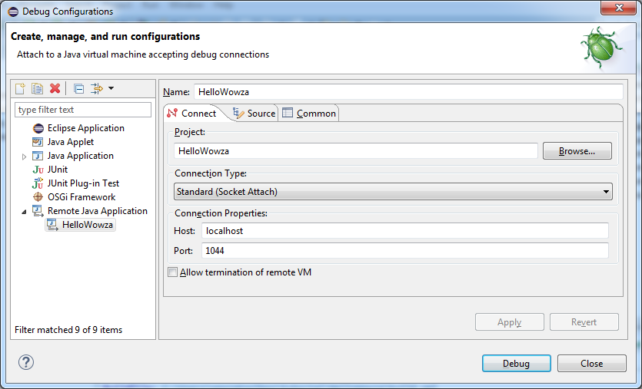Click 'Filter matched 9 of 9 items' text

[x=68, y=330]
